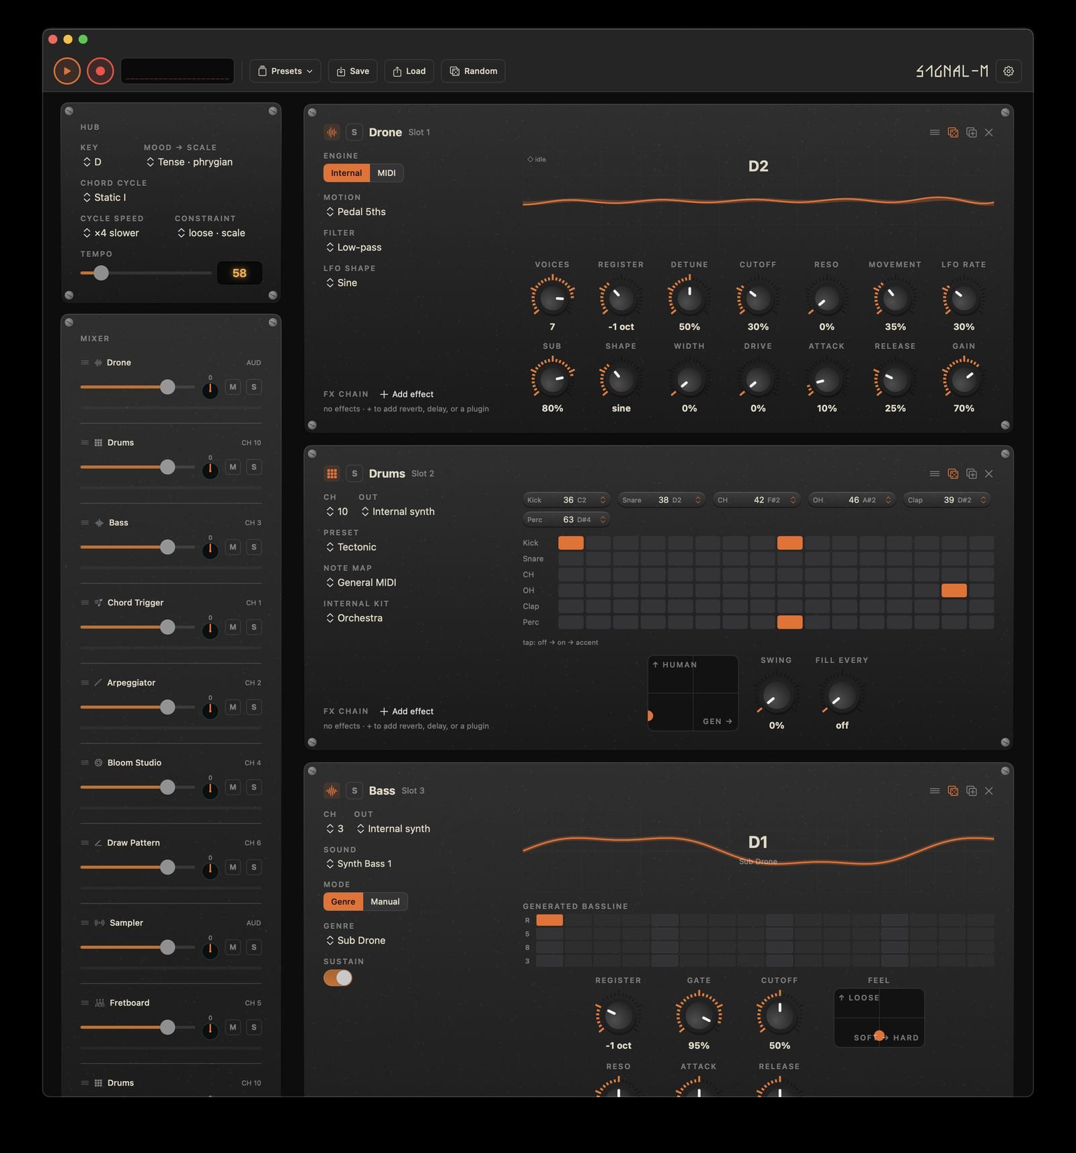The height and width of the screenshot is (1153, 1076).
Task: Click the Bass slot reorder handle icon
Action: pyautogui.click(x=934, y=791)
